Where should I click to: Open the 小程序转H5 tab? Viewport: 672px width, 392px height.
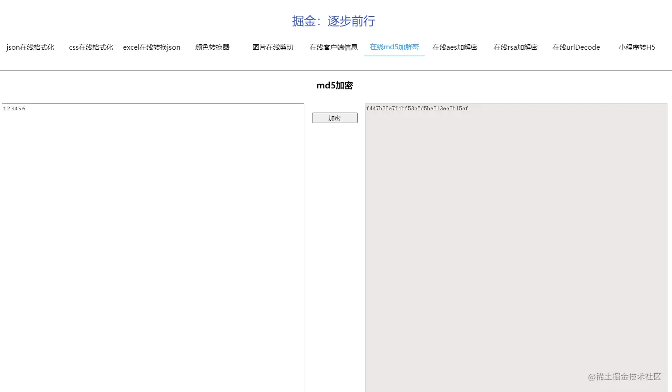click(x=637, y=47)
